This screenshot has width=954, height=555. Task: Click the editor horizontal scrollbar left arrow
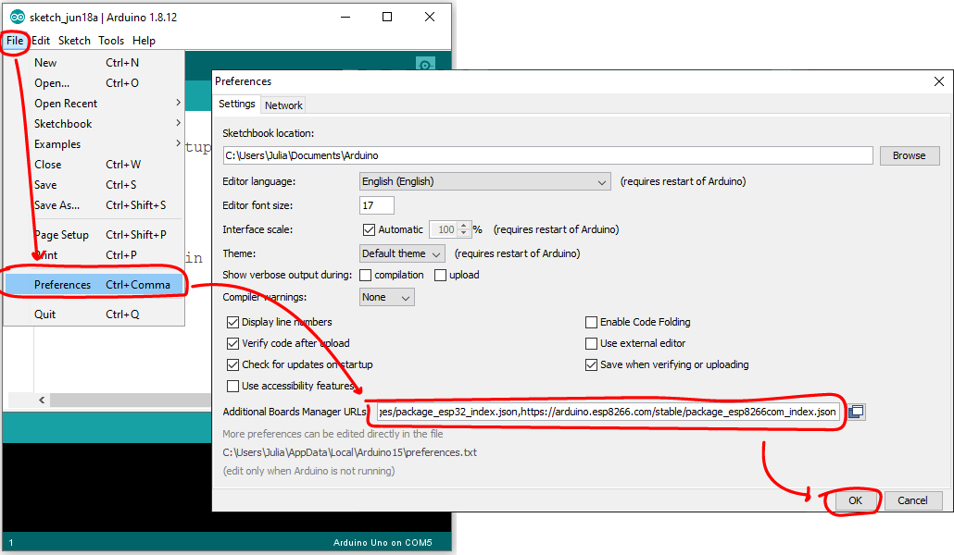coord(42,400)
